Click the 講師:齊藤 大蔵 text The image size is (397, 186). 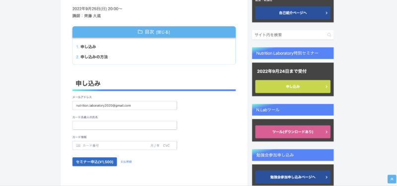tap(86, 16)
